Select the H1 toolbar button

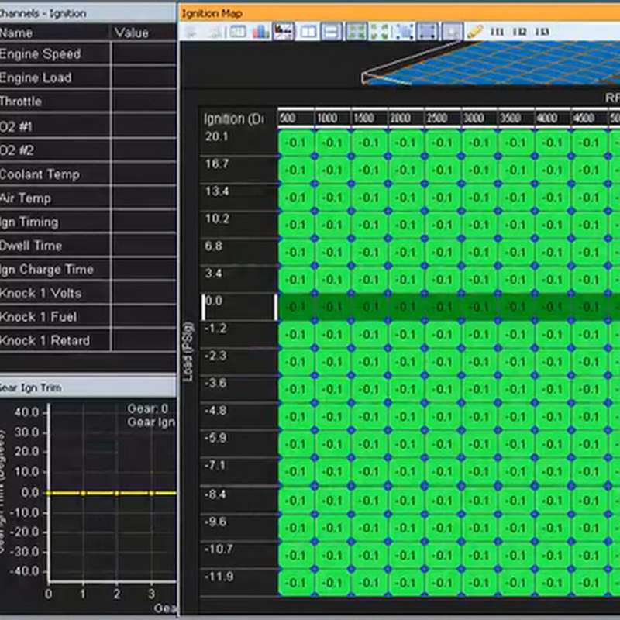[x=497, y=32]
